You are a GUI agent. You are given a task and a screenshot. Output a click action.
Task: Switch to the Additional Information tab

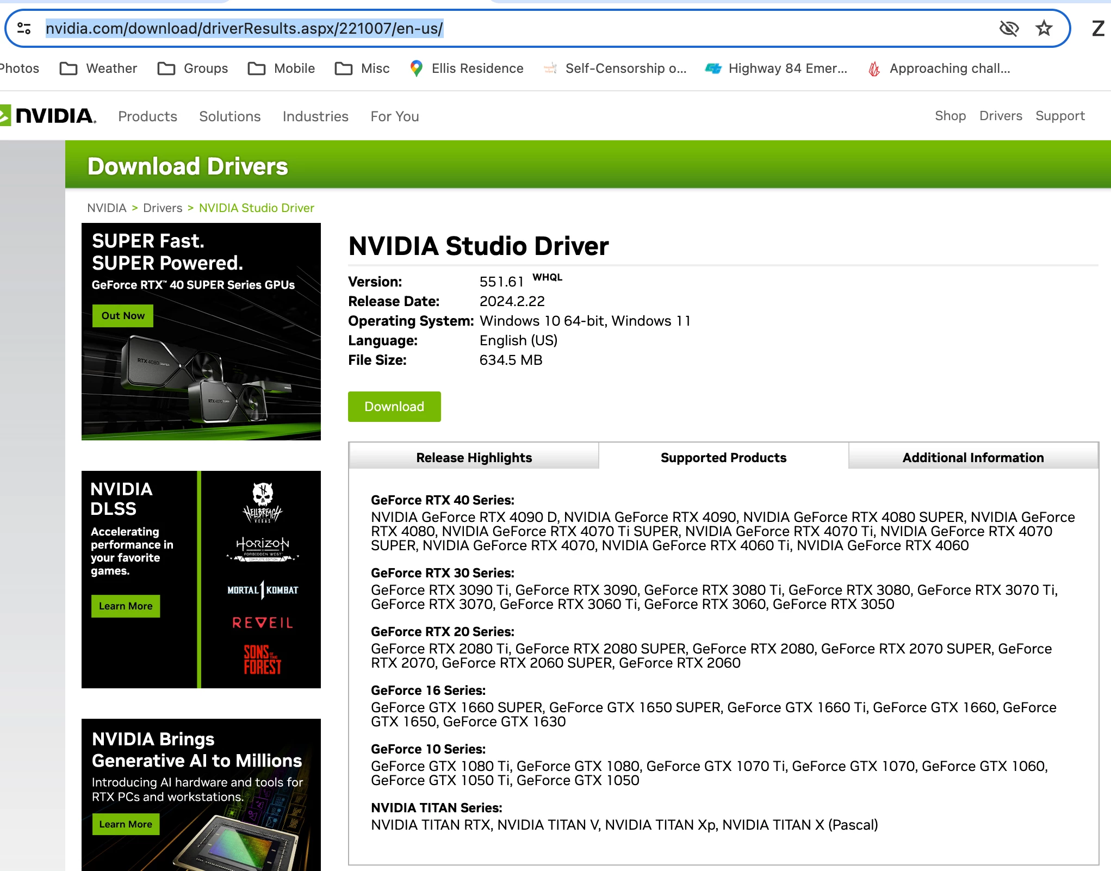pyautogui.click(x=973, y=457)
